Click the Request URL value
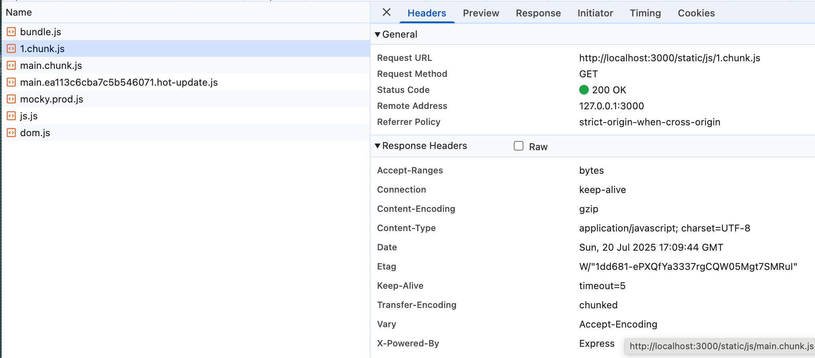 669,58
